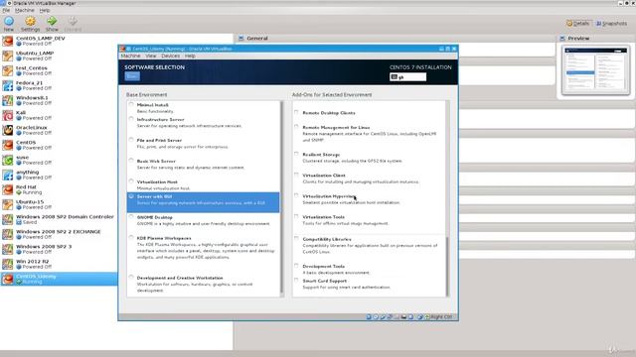Click the optical disc status icon
Image resolution: width=636 pixels, height=357 pixels.
[376, 317]
